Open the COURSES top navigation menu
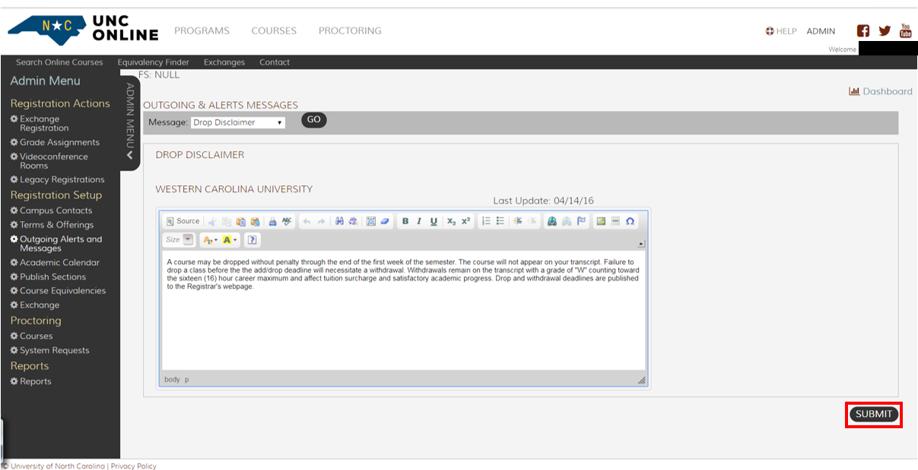This screenshot has width=918, height=470. click(274, 31)
